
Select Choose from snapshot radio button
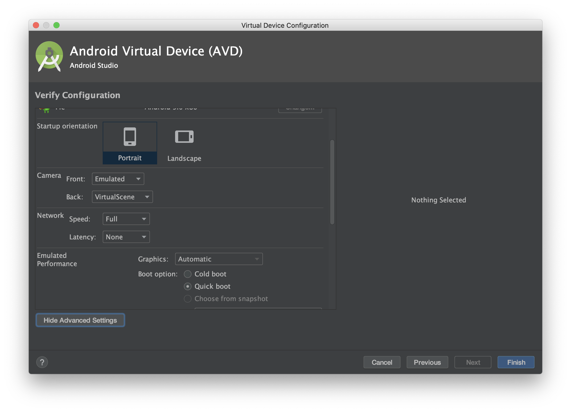coord(188,299)
